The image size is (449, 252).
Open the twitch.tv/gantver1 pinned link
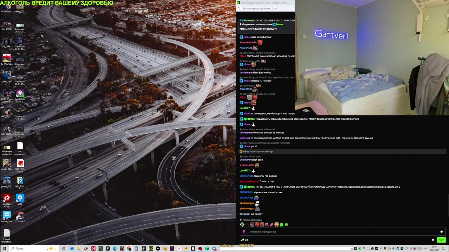coord(258,29)
